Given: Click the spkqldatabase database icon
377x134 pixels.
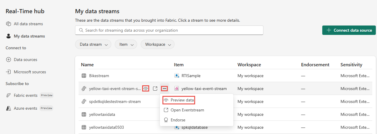Looking at the screenshot, I should point(177,127).
